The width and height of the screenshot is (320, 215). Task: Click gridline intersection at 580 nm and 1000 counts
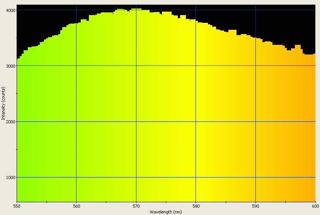tap(196, 177)
